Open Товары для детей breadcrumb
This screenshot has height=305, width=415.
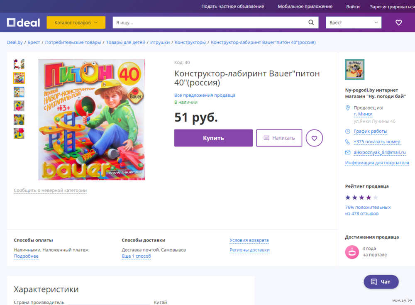click(x=125, y=42)
